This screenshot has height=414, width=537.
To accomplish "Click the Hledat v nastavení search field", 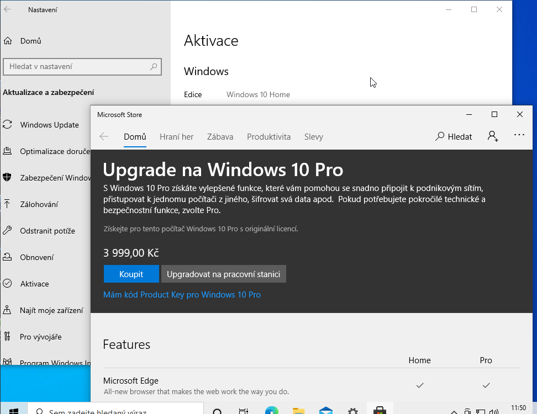I will (82, 67).
